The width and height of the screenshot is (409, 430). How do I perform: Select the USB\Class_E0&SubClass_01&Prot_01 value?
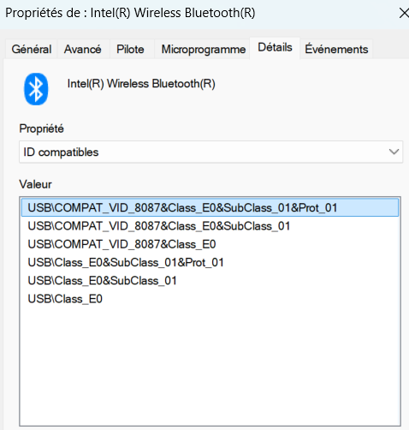tap(210, 262)
